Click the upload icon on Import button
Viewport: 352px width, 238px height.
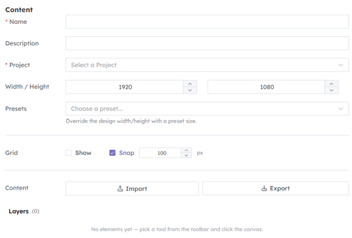[120, 188]
